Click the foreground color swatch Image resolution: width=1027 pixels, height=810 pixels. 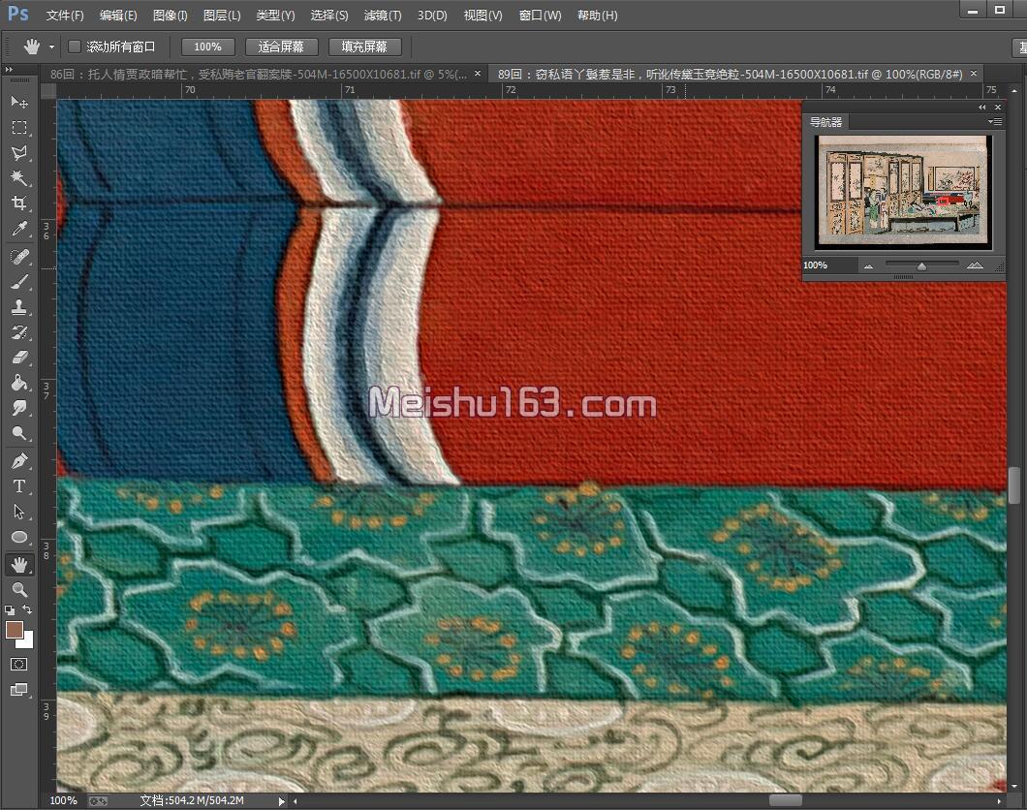click(14, 630)
